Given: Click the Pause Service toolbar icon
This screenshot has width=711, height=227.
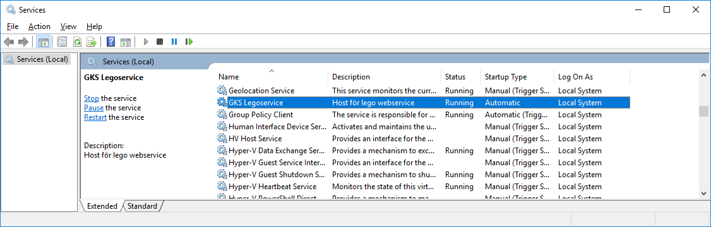Looking at the screenshot, I should pos(174,42).
